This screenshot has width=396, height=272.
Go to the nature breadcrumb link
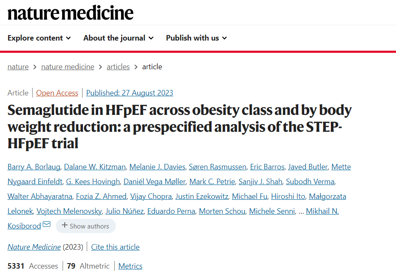(18, 67)
